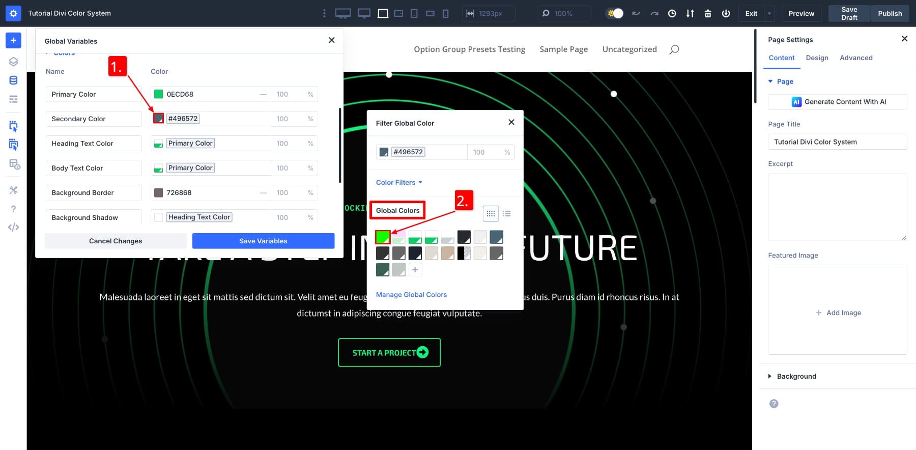Select grid view for global colors
The height and width of the screenshot is (450, 916).
pyautogui.click(x=491, y=214)
